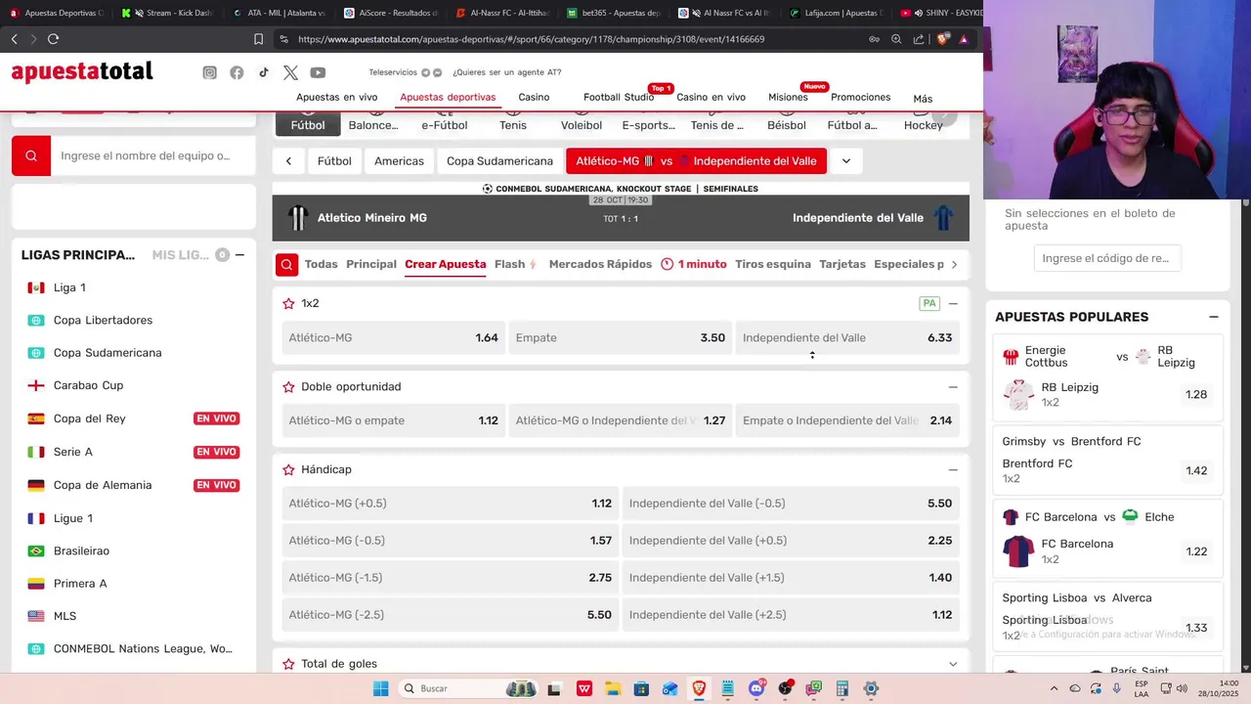Open the browser zoom magnifier icon
Image resolution: width=1251 pixels, height=704 pixels.
(x=896, y=39)
